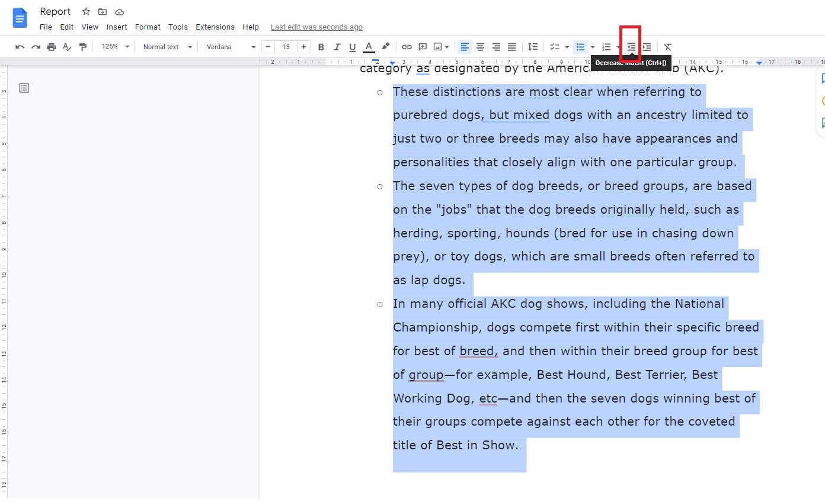The height and width of the screenshot is (502, 825).
Task: Open the Tools menu
Action: pyautogui.click(x=178, y=27)
